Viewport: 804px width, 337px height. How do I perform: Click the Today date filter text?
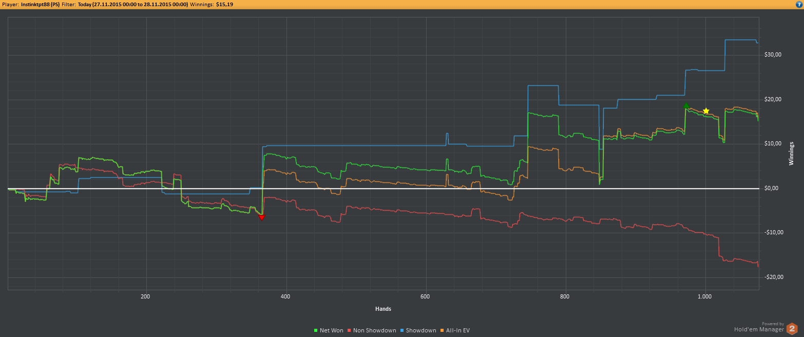point(133,4)
